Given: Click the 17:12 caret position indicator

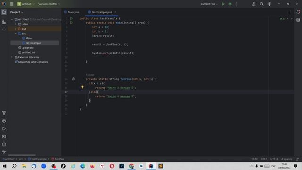Looking at the screenshot, I should 254,159.
